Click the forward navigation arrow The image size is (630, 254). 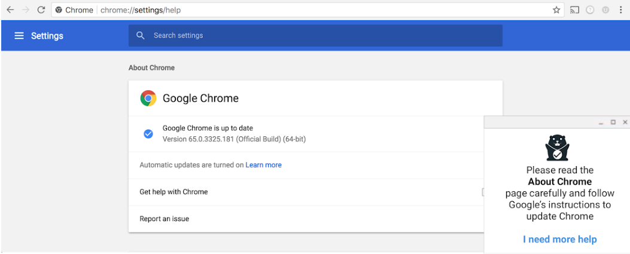tap(26, 10)
